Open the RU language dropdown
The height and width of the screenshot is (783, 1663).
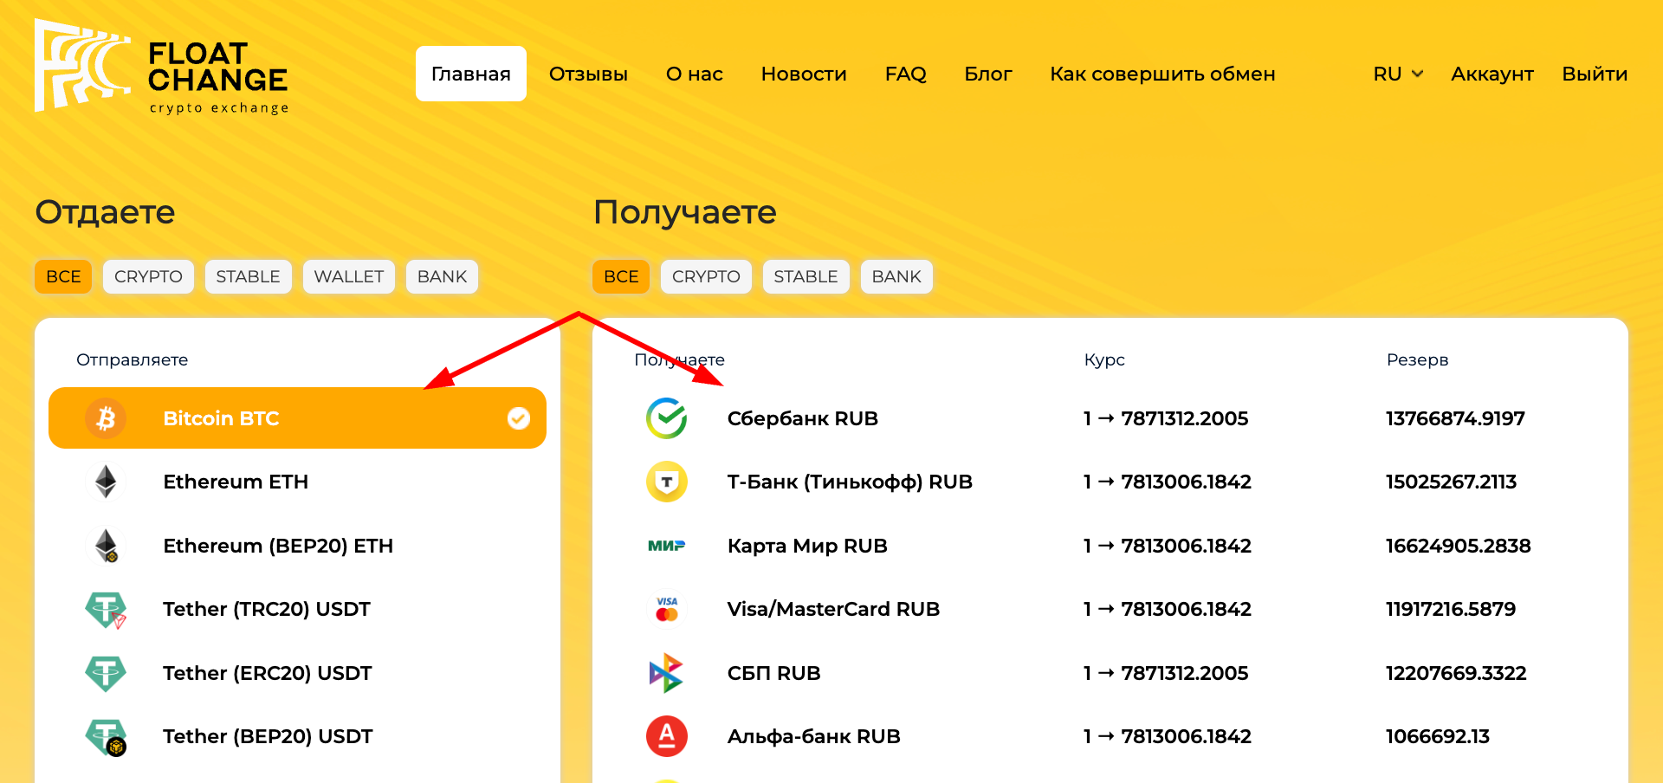tap(1398, 74)
